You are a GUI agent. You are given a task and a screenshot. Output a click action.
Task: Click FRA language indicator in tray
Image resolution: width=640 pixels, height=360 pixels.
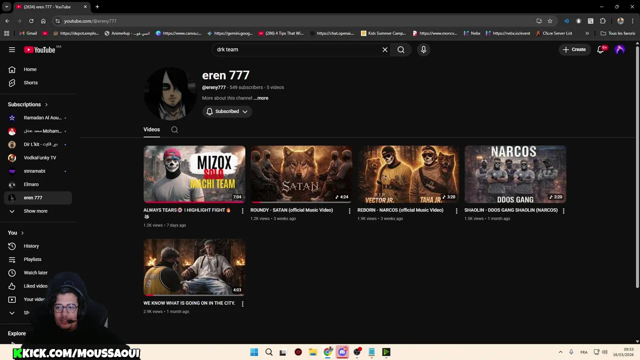pos(584,352)
